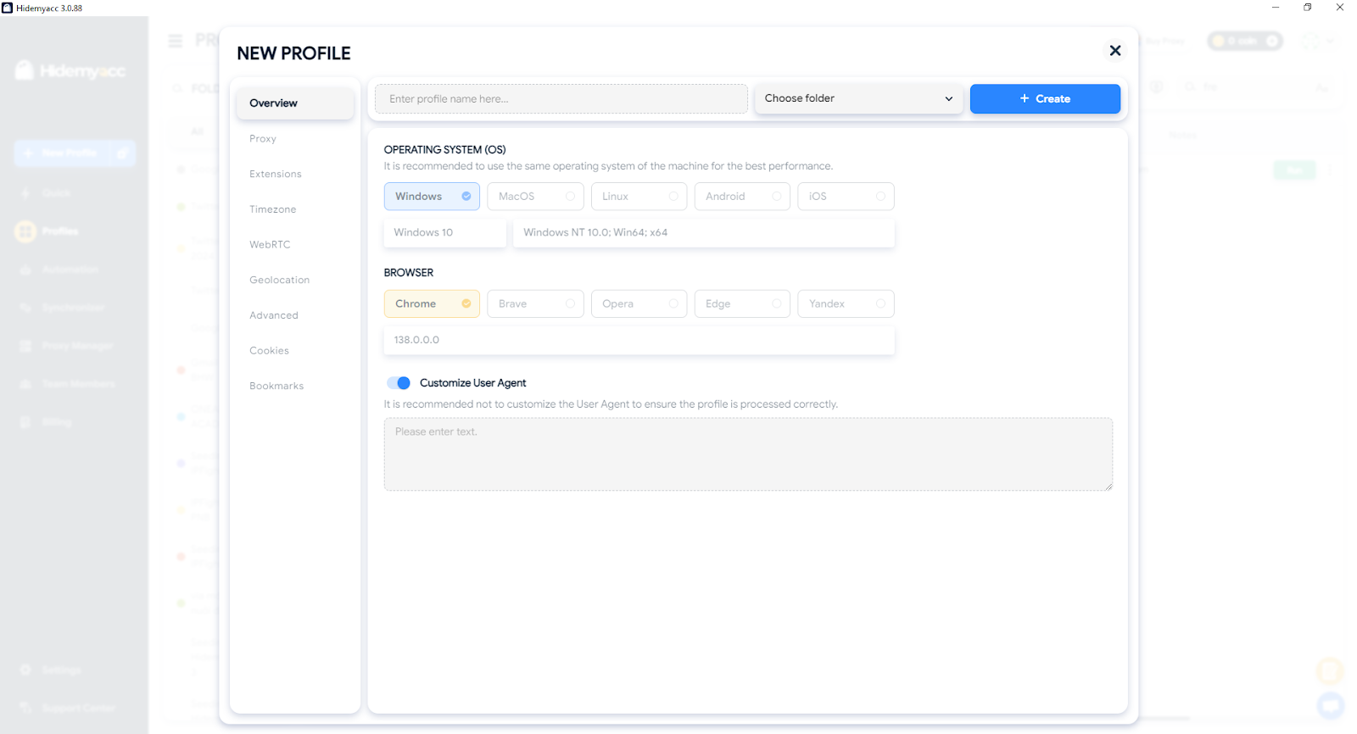Viewport: 1357px width, 734px height.
Task: Go to the Extensions tab
Action: click(276, 174)
